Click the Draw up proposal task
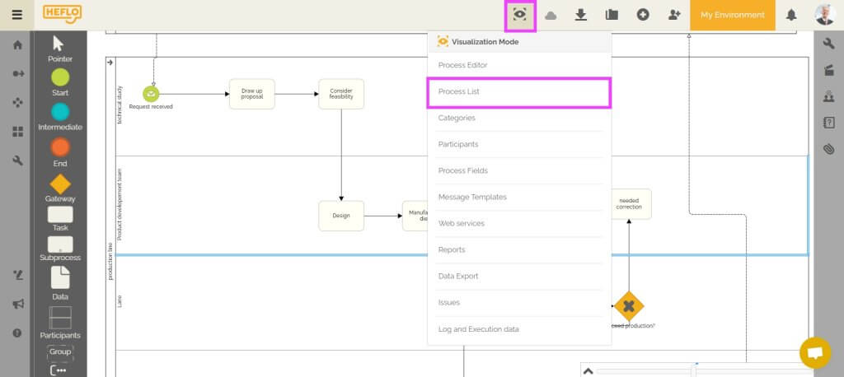 pos(251,94)
